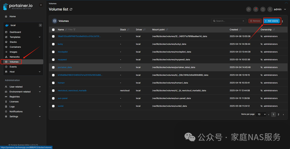Go to page 2 of volumes
Screen dimensions: 290x149
pos(278,114)
